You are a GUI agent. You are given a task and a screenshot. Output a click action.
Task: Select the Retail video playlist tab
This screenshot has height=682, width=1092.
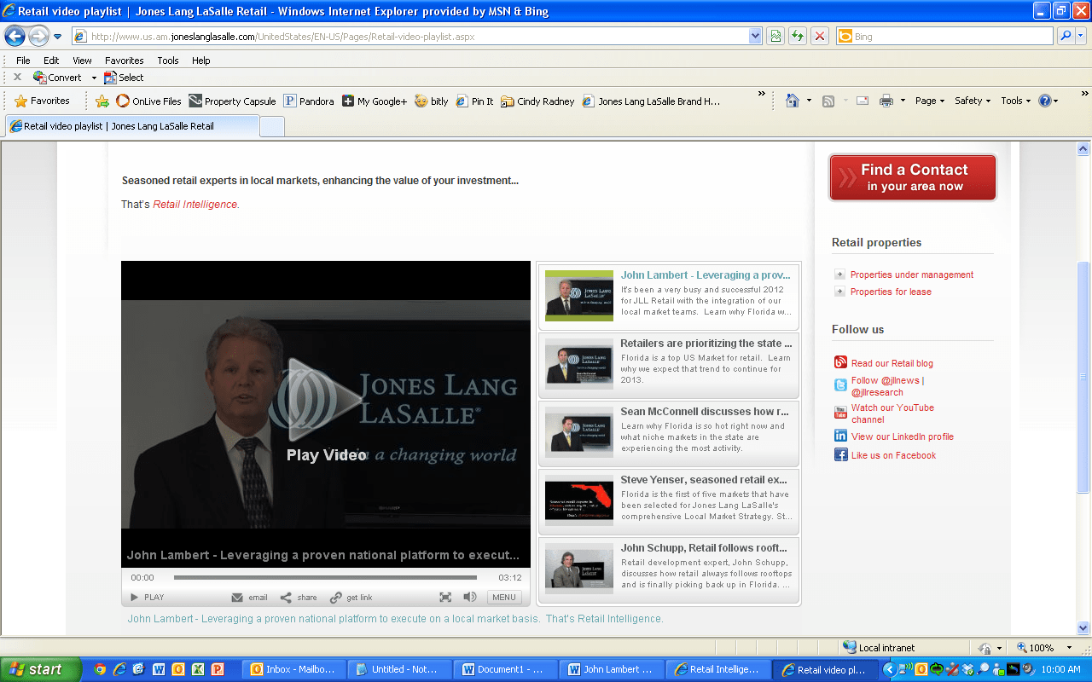coord(131,126)
